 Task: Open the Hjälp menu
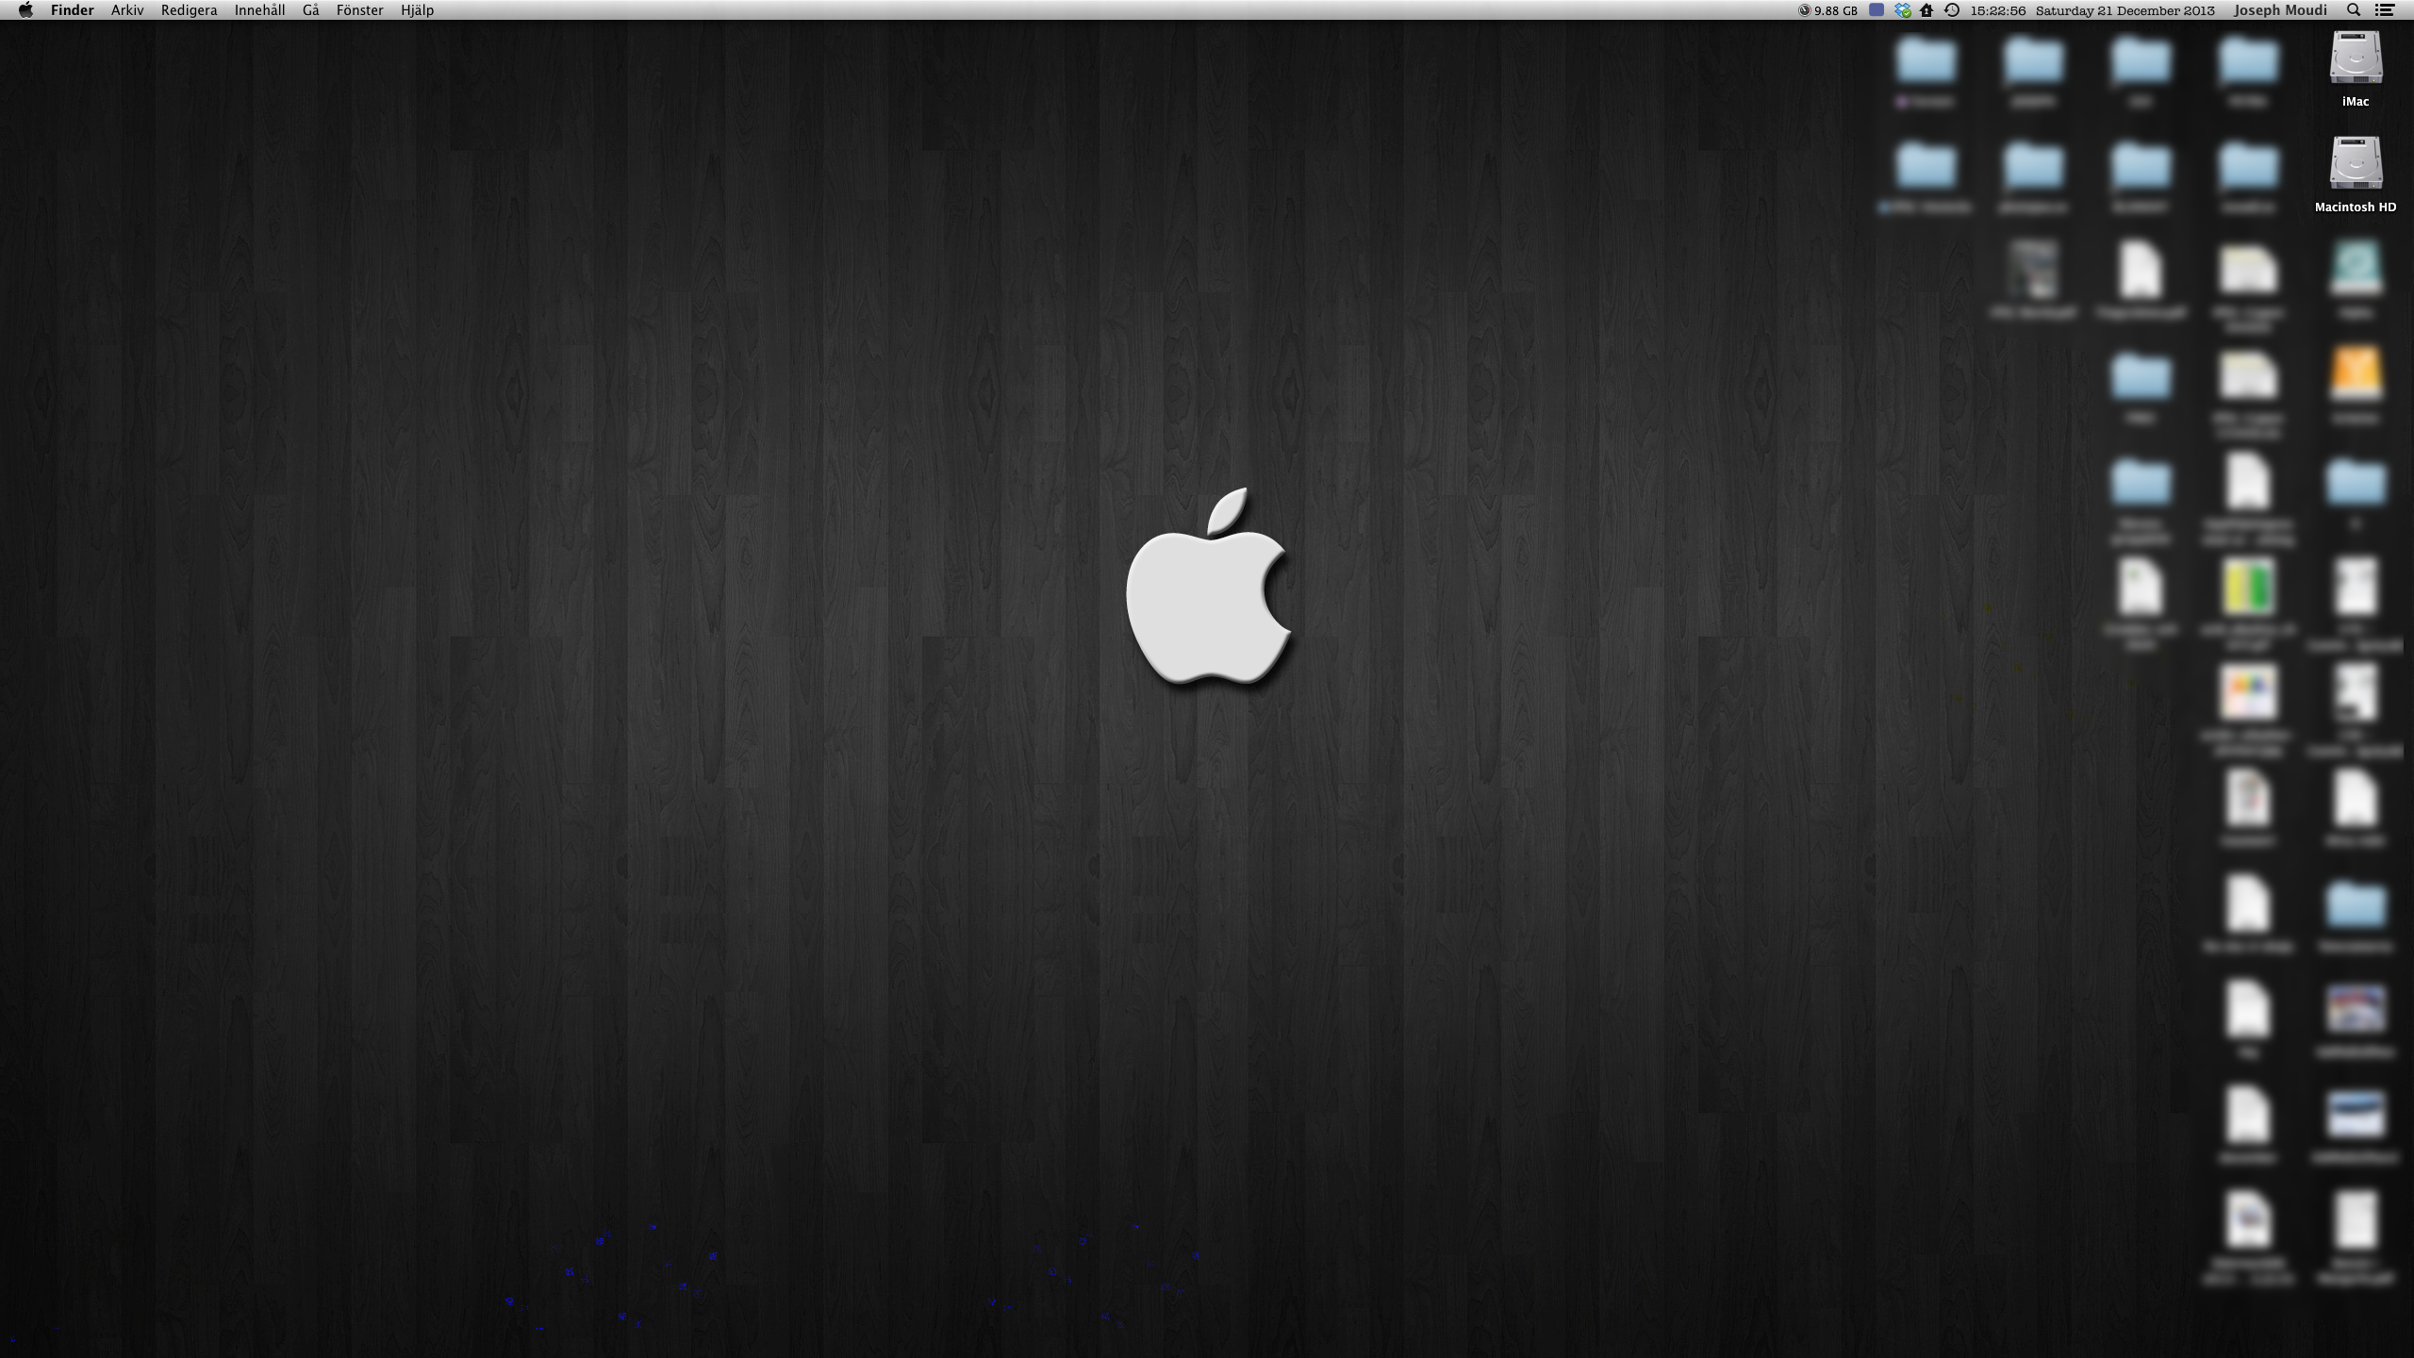417,10
